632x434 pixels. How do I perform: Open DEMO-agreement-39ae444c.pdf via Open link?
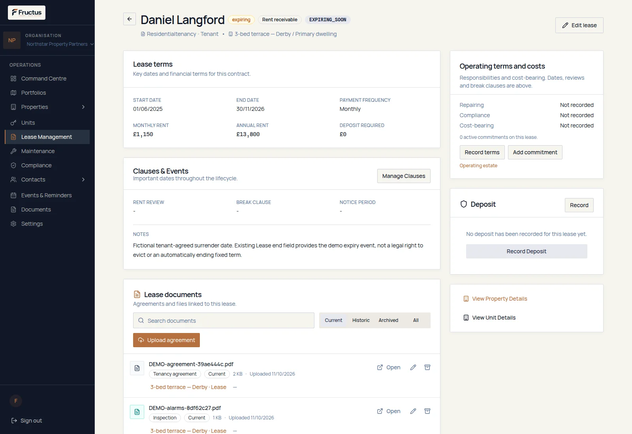[x=389, y=367]
